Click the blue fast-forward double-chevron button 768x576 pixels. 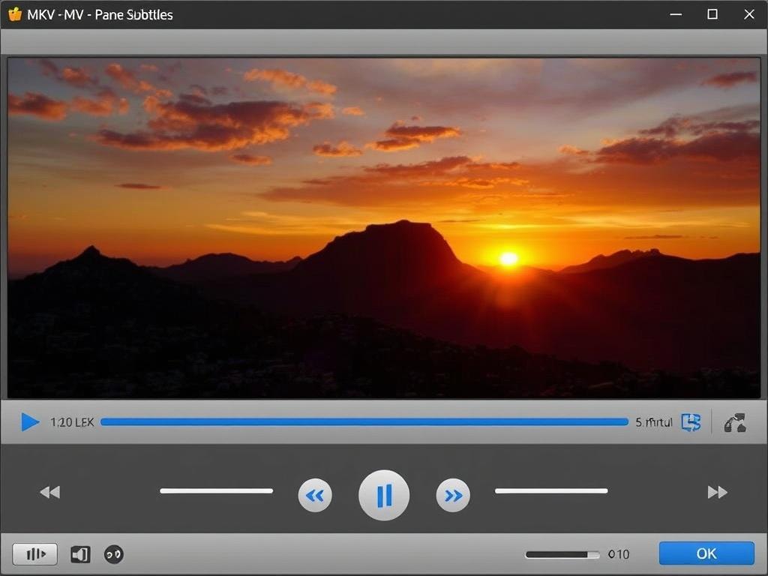pos(453,495)
